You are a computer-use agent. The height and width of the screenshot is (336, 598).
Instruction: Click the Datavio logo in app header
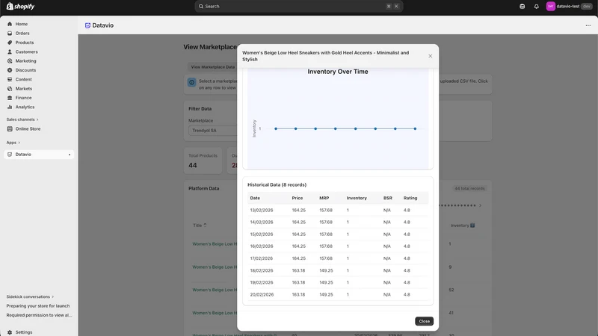pos(87,25)
